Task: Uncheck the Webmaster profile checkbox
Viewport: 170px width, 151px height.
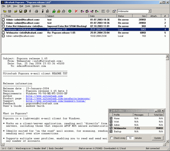Action: coord(111,128)
